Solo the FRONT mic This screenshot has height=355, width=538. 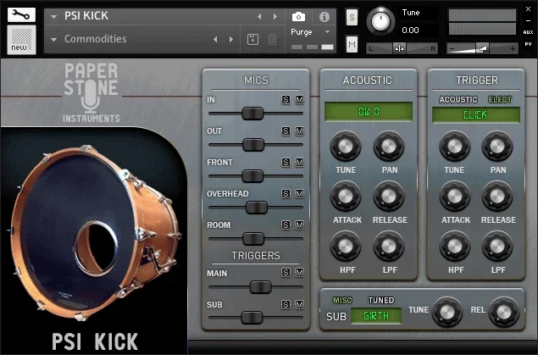[x=286, y=162]
